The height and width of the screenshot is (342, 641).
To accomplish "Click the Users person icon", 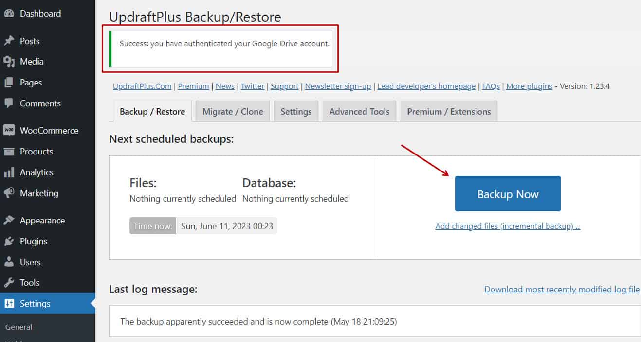I will (9, 262).
